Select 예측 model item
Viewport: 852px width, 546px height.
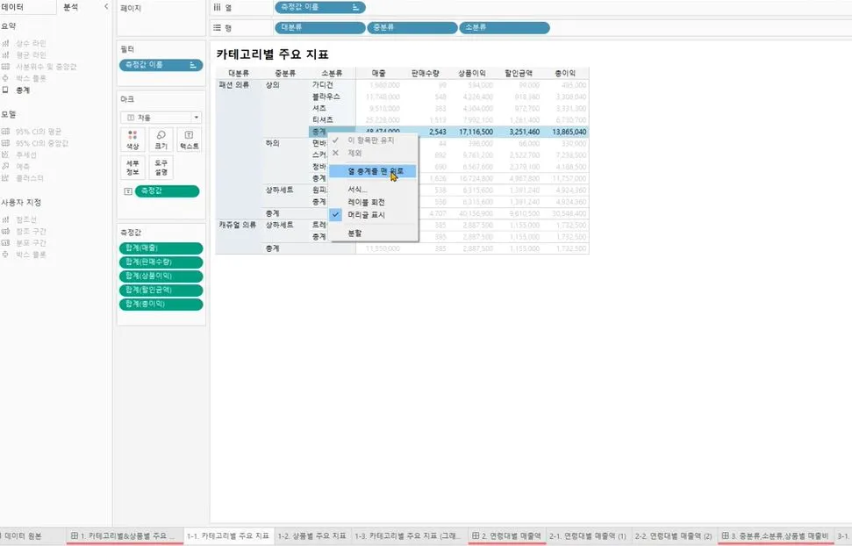tap(23, 167)
